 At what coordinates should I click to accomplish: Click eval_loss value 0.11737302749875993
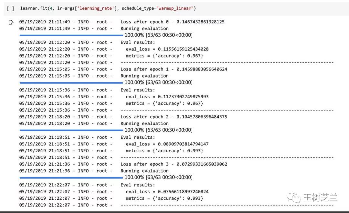click(x=183, y=97)
